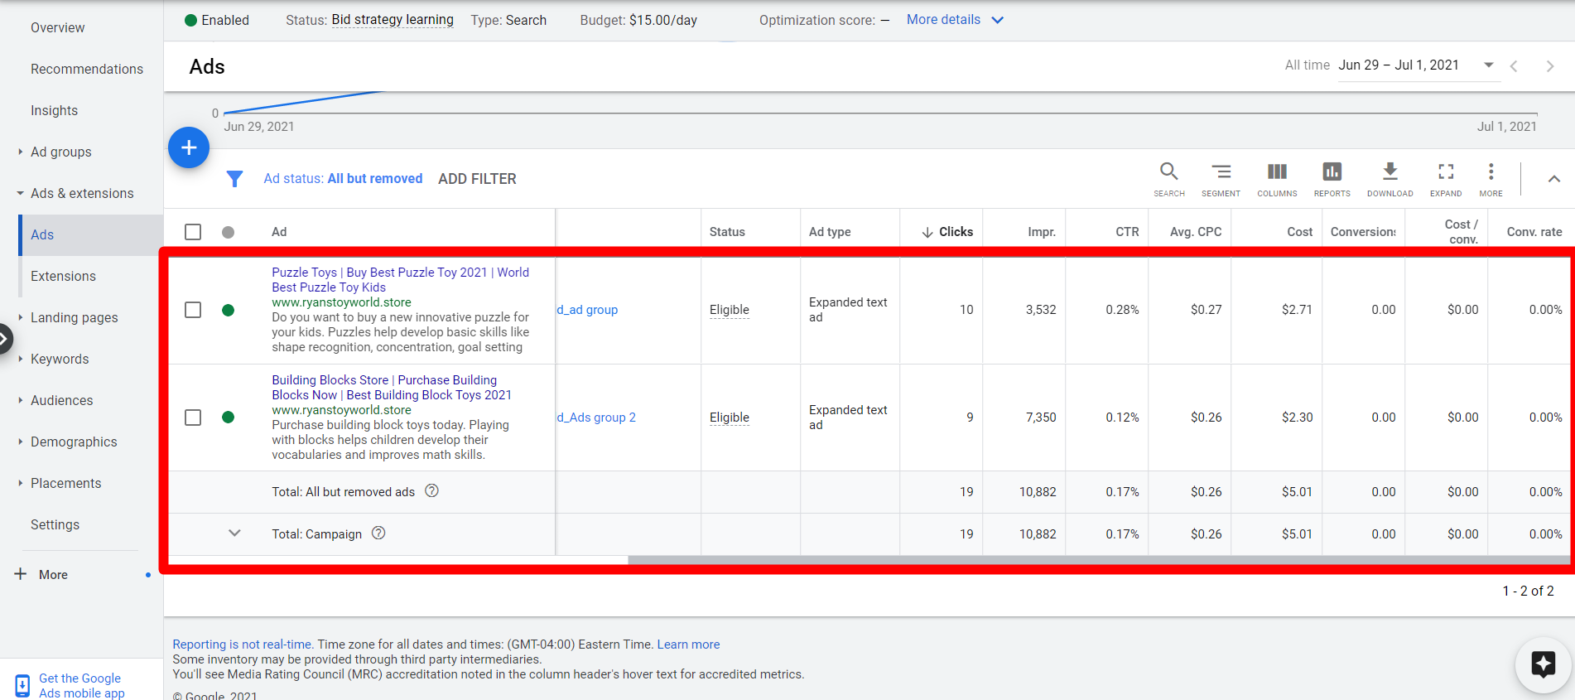Expand the Total: Campaign row

pos(234,533)
